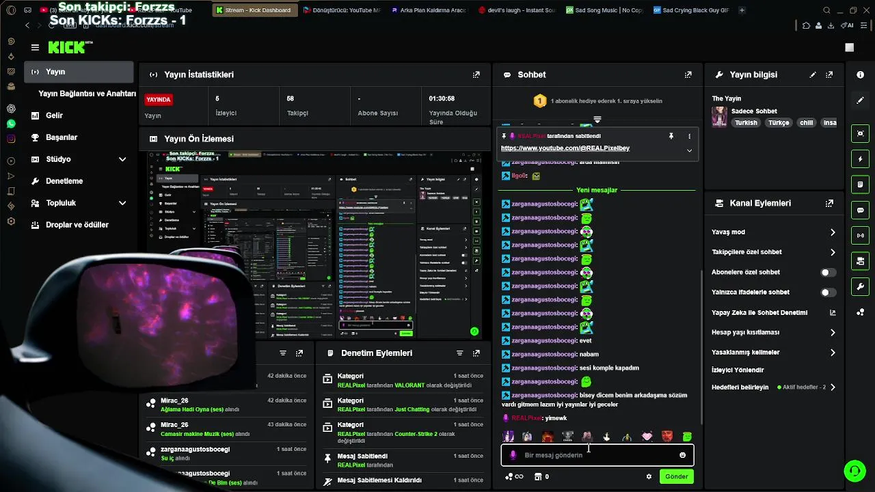The width and height of the screenshot is (875, 492).
Task: Click the wrench icon in the right sidebar
Action: click(x=861, y=286)
